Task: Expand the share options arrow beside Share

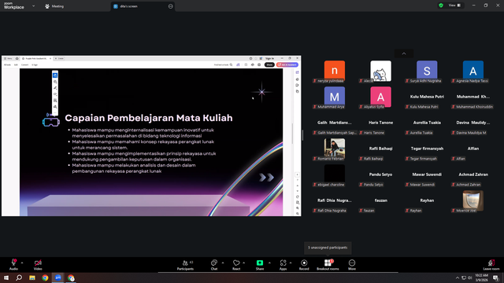Action: pos(269,263)
